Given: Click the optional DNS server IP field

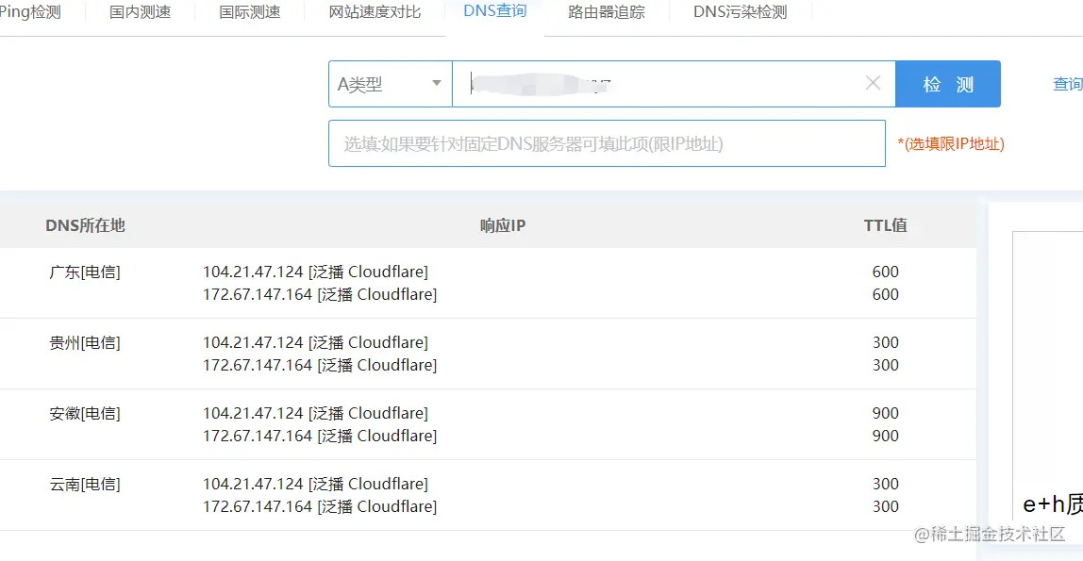Looking at the screenshot, I should tap(607, 143).
